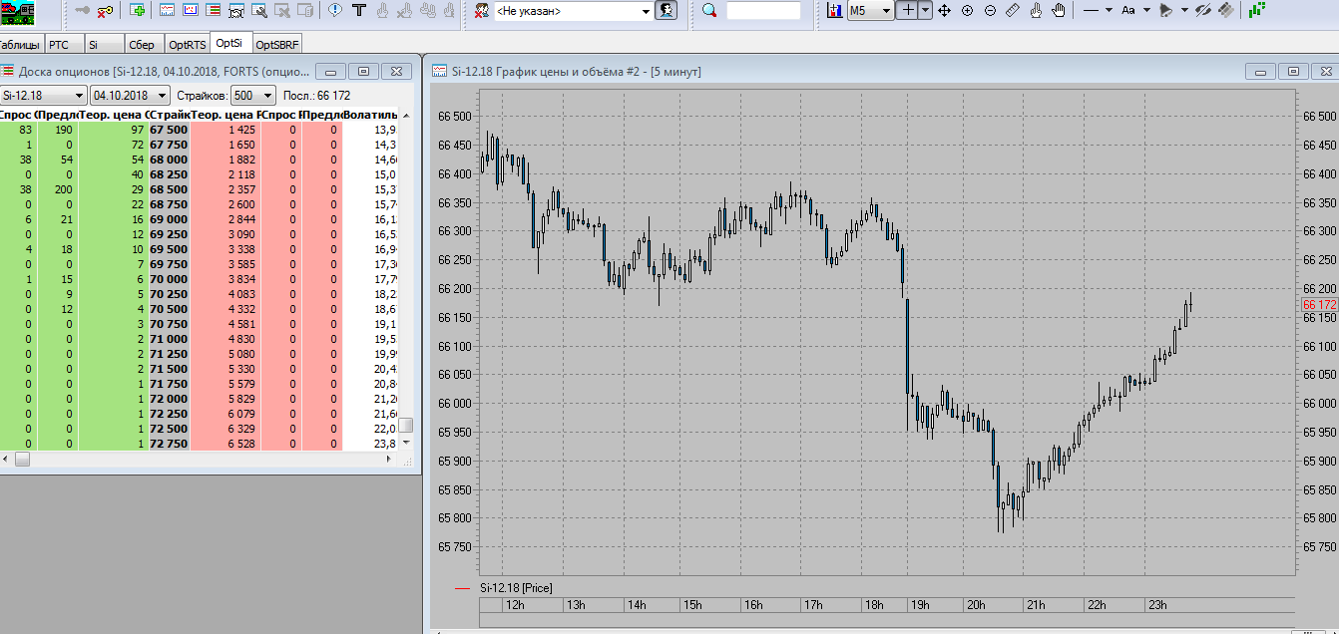Click the chart settings icon left of M5
Viewport: 1339px width, 634px height.
tap(834, 10)
